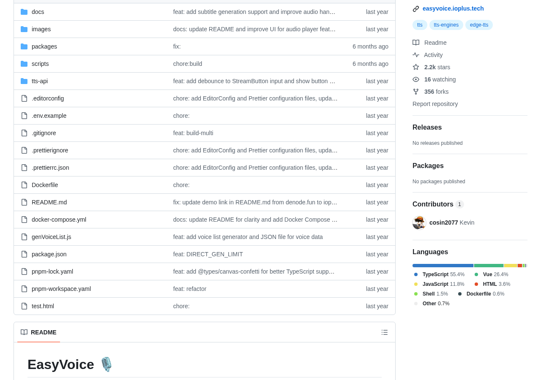The image size is (541, 380).
Task: Click the Dockerfile file icon
Action: tap(24, 185)
